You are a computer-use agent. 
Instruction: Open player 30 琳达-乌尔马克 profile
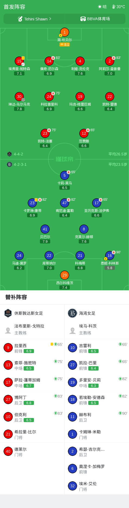pyautogui.click(x=19, y=97)
